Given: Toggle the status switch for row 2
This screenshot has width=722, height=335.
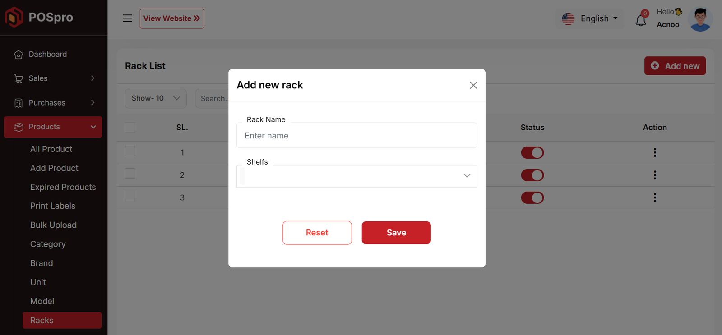Looking at the screenshot, I should pyautogui.click(x=532, y=175).
